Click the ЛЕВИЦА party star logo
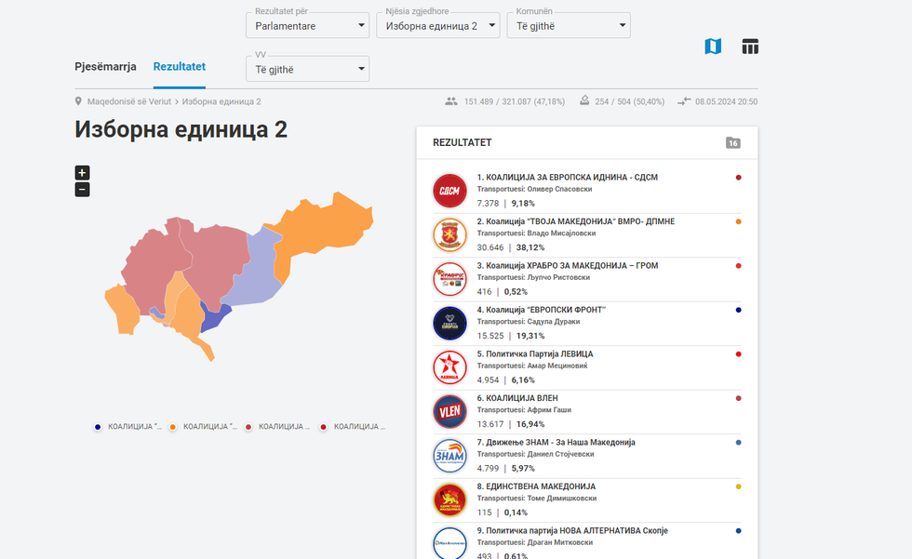 click(x=449, y=367)
